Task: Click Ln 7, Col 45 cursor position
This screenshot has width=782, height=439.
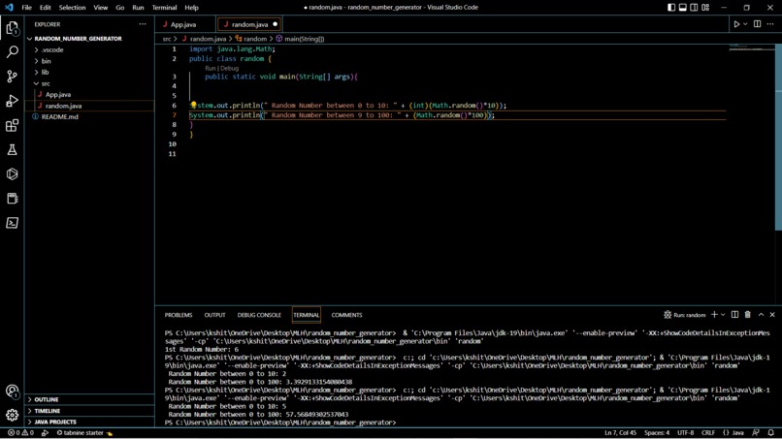Action: (x=620, y=432)
